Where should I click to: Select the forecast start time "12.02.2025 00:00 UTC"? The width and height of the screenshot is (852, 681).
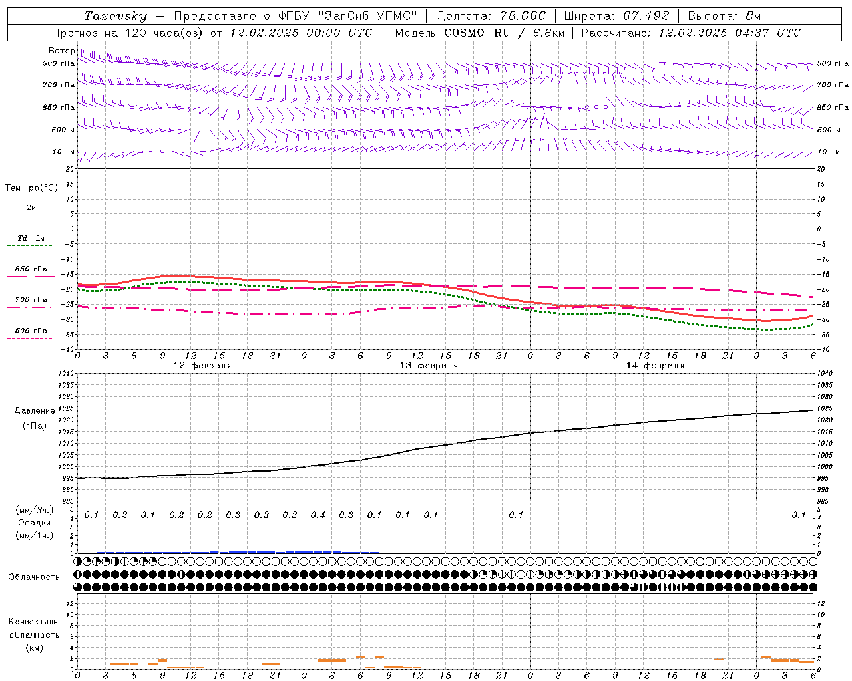(301, 33)
